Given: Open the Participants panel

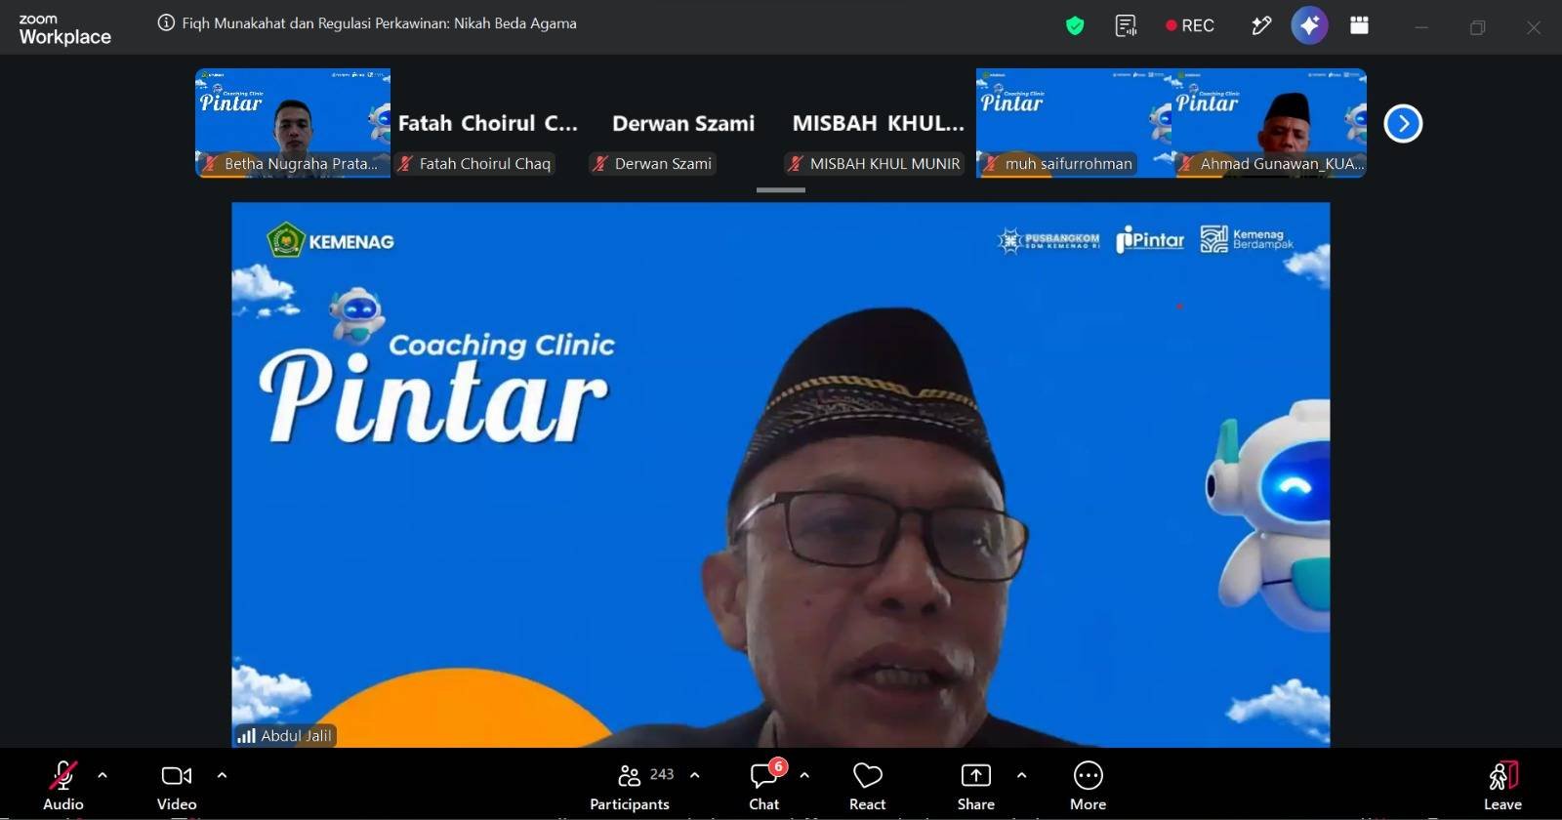Looking at the screenshot, I should pyautogui.click(x=630, y=785).
